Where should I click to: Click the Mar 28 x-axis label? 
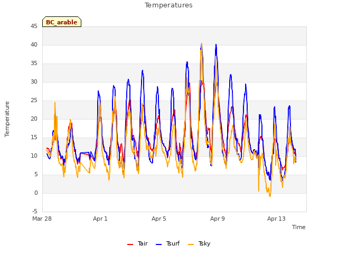coord(42,219)
